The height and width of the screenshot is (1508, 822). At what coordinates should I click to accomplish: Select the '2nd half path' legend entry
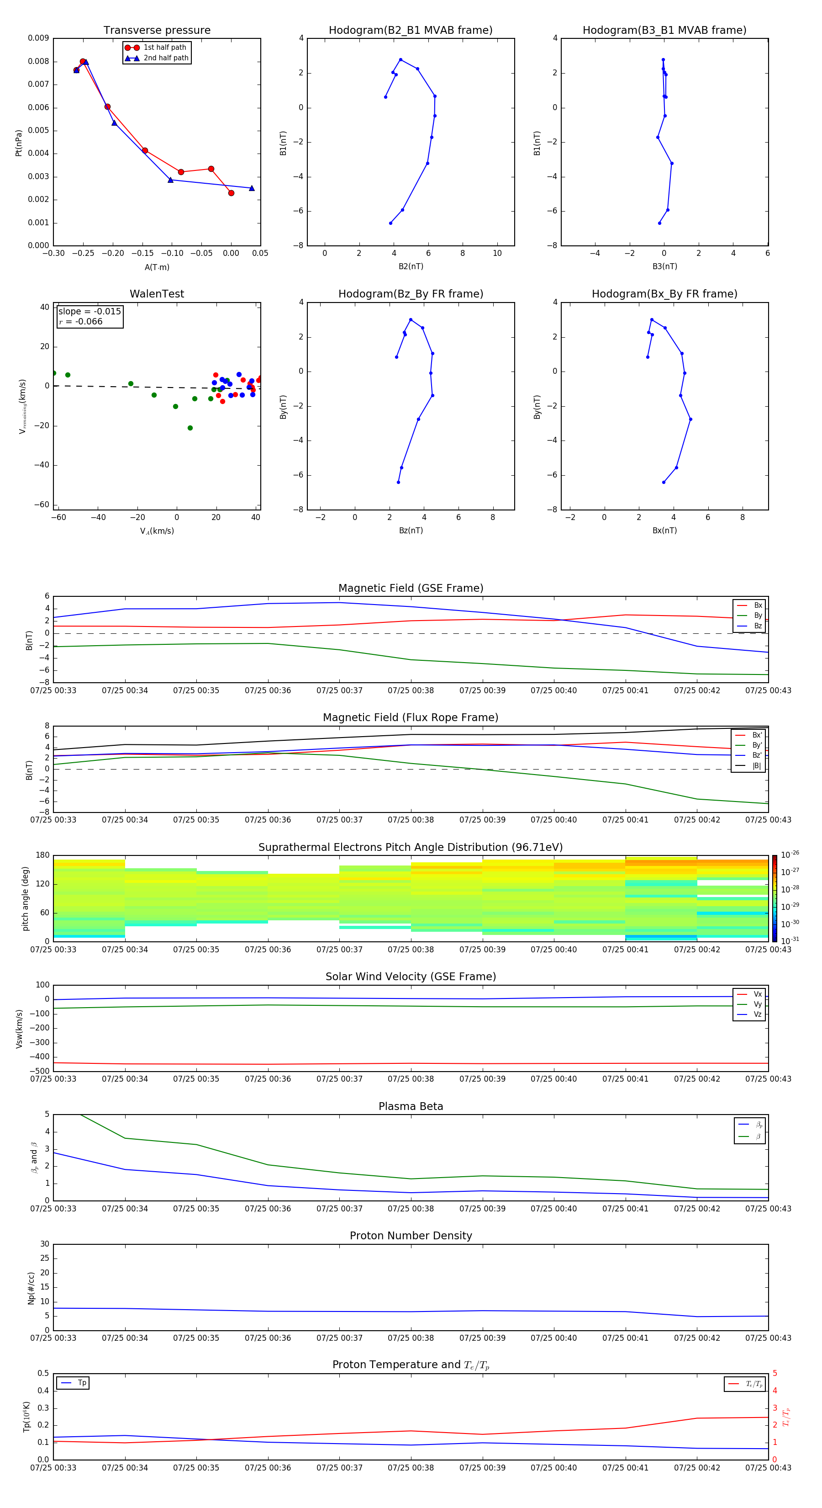pyautogui.click(x=157, y=58)
